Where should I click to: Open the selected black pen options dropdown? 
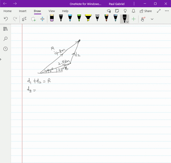pos(128,22)
